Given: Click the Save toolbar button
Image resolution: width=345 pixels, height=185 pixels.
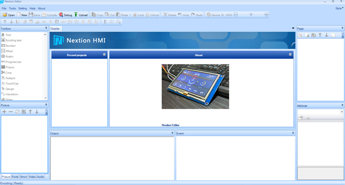Looking at the screenshot, I should 34,15.
